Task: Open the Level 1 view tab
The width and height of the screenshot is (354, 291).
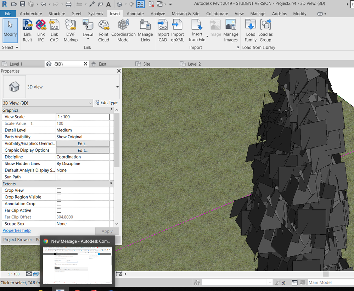Action: 16,64
